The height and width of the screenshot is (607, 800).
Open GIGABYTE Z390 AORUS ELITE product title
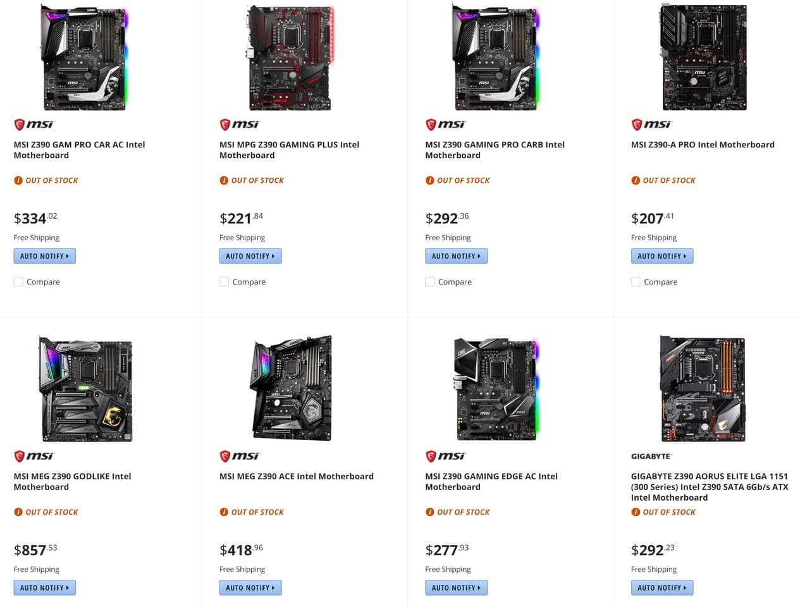[x=709, y=486]
